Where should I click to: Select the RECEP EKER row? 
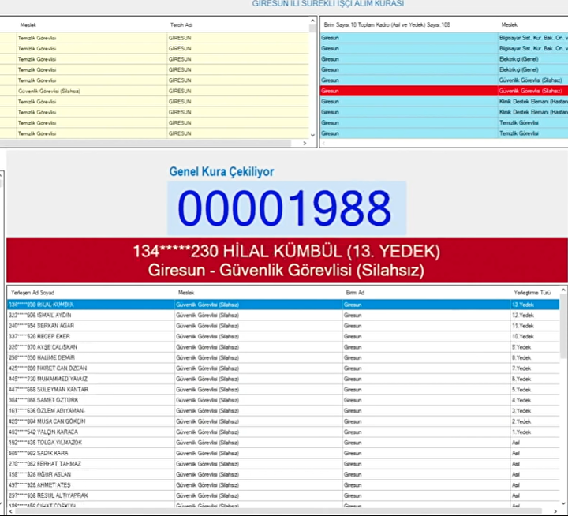coord(283,336)
